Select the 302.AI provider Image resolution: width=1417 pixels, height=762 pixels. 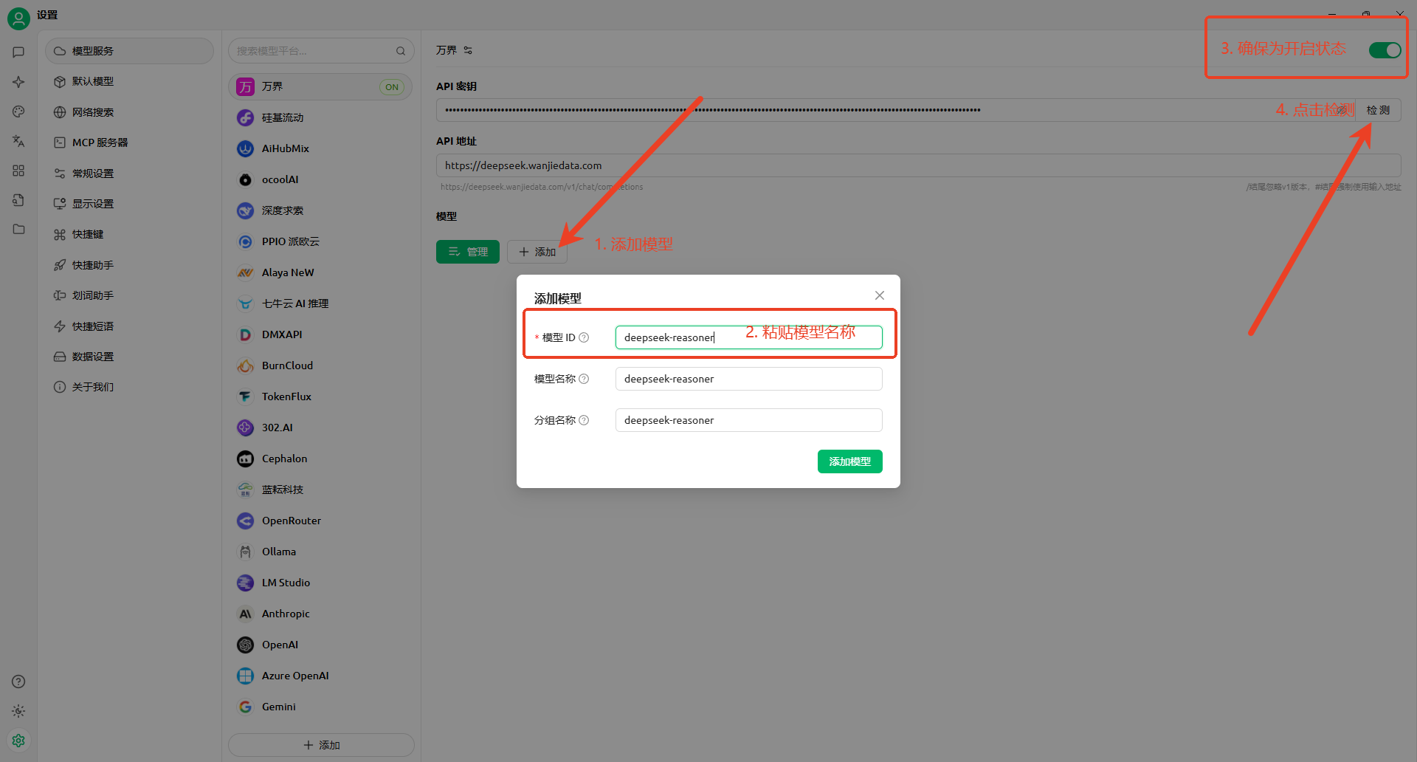(320, 428)
